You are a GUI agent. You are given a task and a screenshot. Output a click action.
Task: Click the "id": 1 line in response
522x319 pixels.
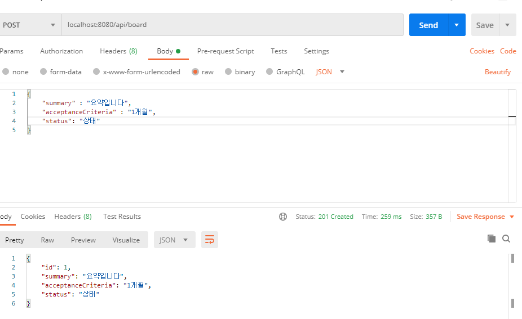coord(56,267)
